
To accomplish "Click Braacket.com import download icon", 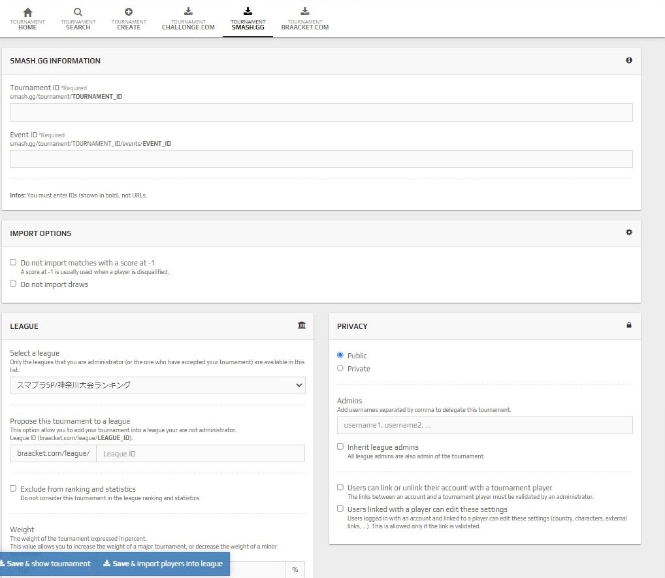I will [x=304, y=12].
